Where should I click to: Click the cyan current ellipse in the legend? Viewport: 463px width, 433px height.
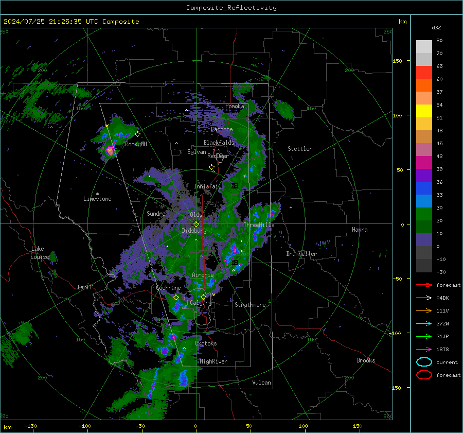[x=424, y=362]
